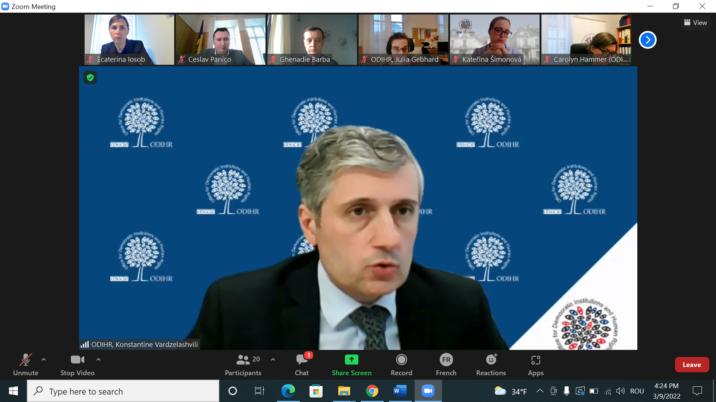
Task: Open Meet Now tray icon
Action: [x=554, y=391]
